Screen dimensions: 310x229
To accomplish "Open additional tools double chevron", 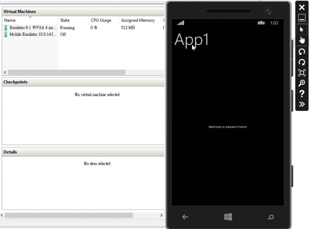I will [302, 104].
